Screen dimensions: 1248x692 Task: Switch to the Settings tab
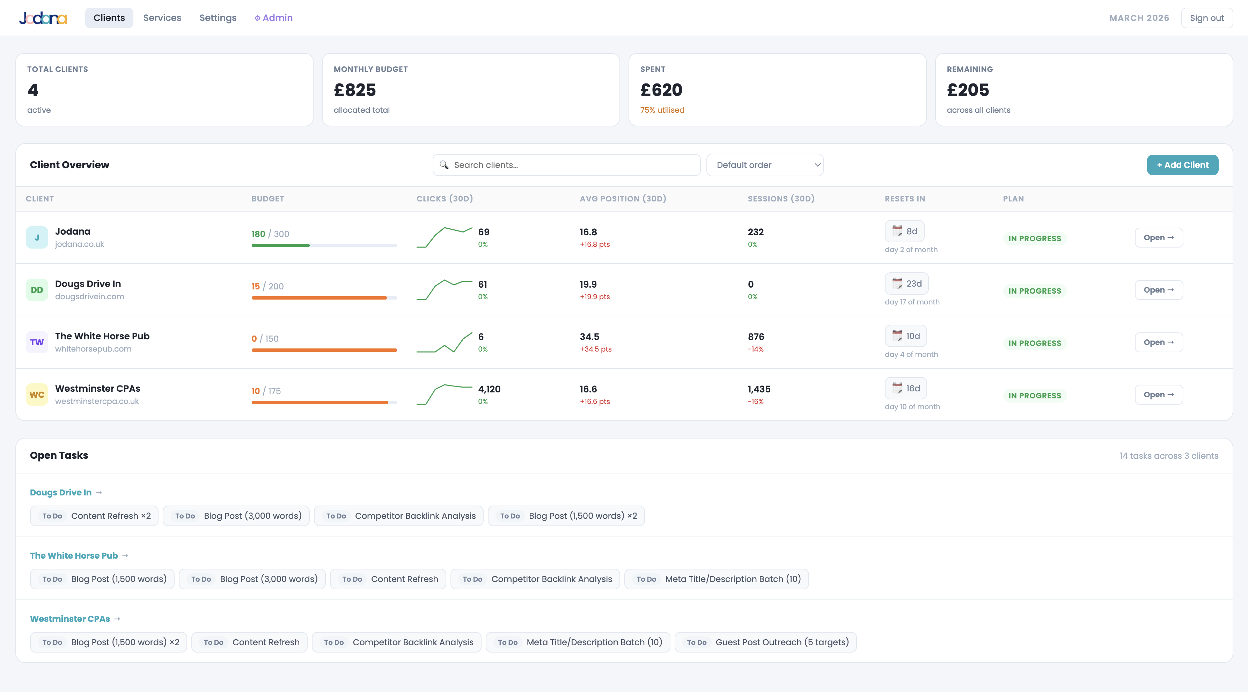click(x=218, y=17)
